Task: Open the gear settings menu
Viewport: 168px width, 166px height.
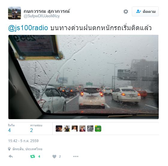Action: (126, 12)
